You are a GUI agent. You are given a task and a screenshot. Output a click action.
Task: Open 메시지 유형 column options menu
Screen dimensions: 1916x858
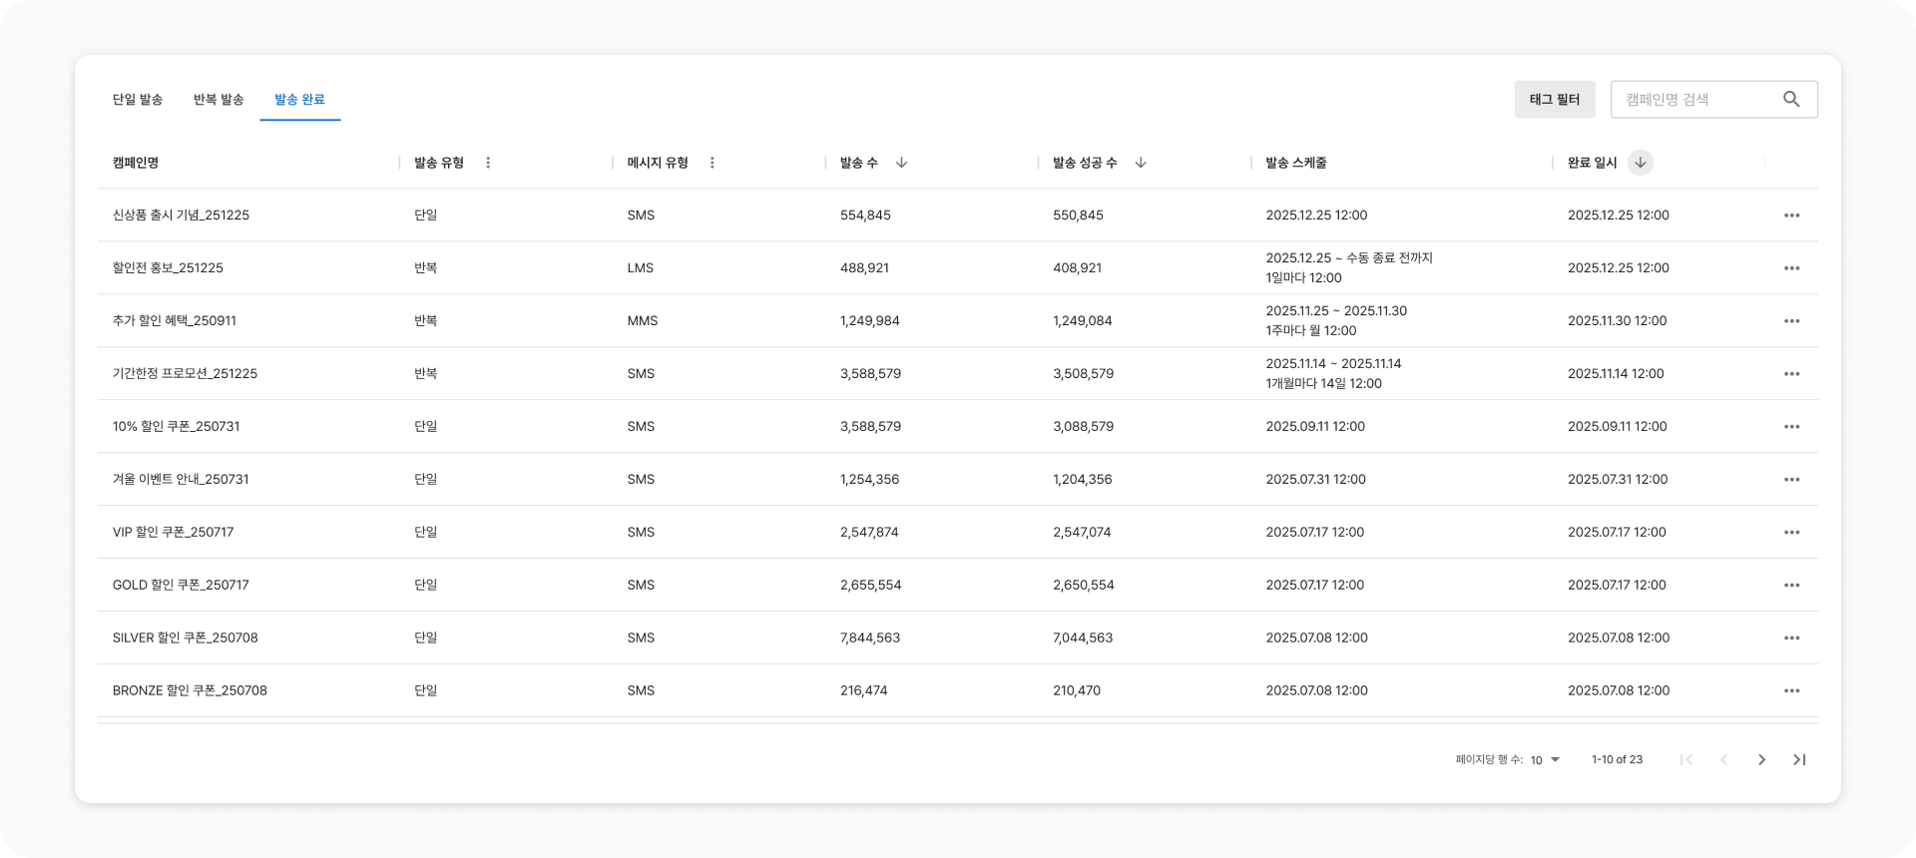[x=713, y=163]
